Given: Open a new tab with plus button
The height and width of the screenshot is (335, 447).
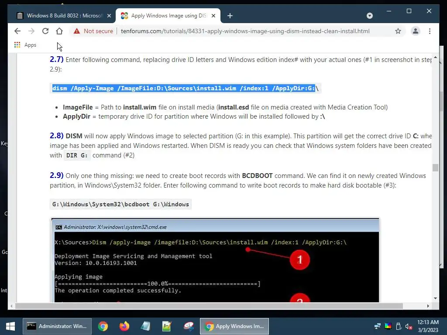Looking at the screenshot, I should click(x=230, y=16).
